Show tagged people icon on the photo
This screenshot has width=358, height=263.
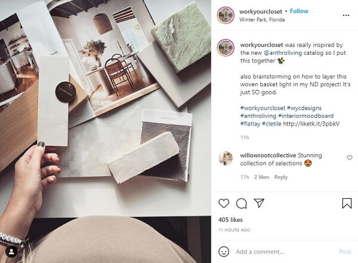[x=12, y=252]
